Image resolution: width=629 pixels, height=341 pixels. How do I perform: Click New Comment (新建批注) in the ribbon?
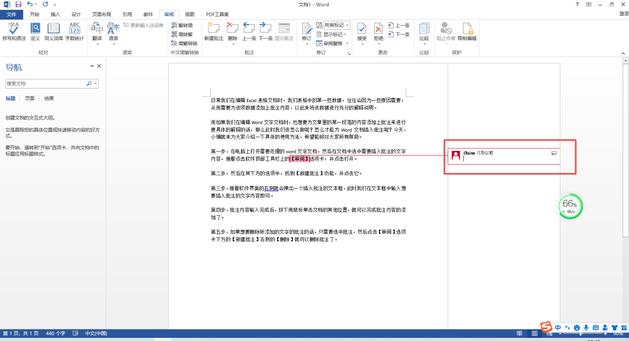(x=213, y=31)
